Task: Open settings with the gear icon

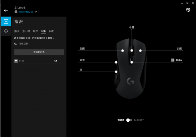Action: click(188, 10)
